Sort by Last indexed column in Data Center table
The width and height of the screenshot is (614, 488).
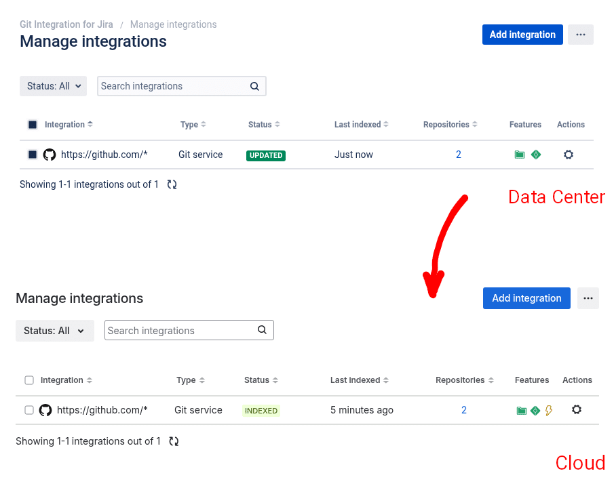[x=361, y=125]
